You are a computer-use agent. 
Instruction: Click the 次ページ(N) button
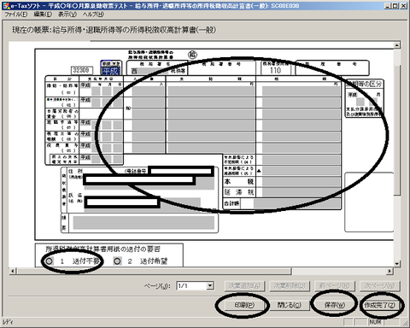click(x=379, y=285)
